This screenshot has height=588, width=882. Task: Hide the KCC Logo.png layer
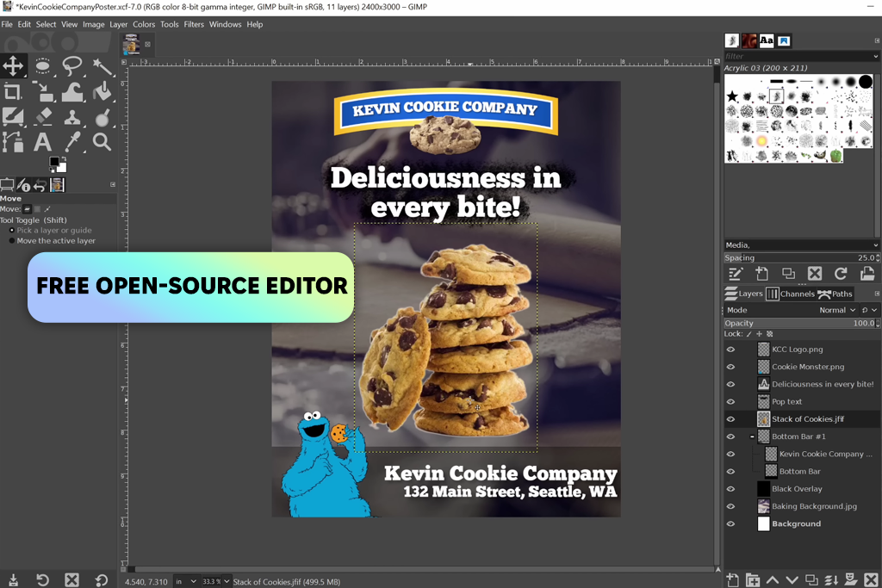[730, 349]
